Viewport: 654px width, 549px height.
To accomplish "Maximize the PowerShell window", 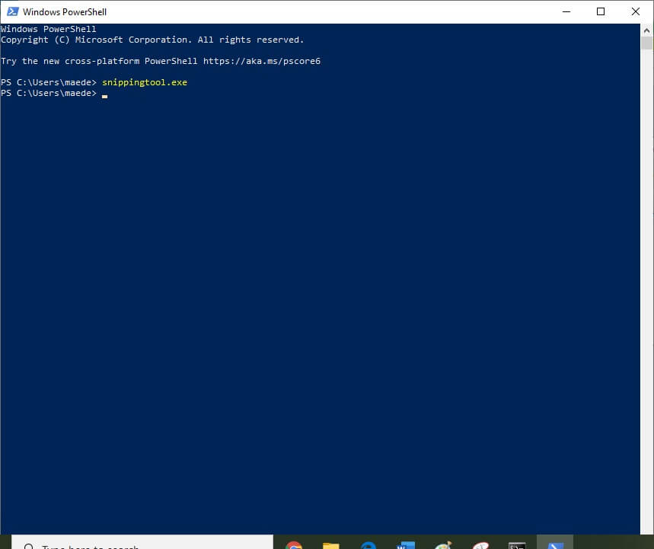I will tap(601, 11).
